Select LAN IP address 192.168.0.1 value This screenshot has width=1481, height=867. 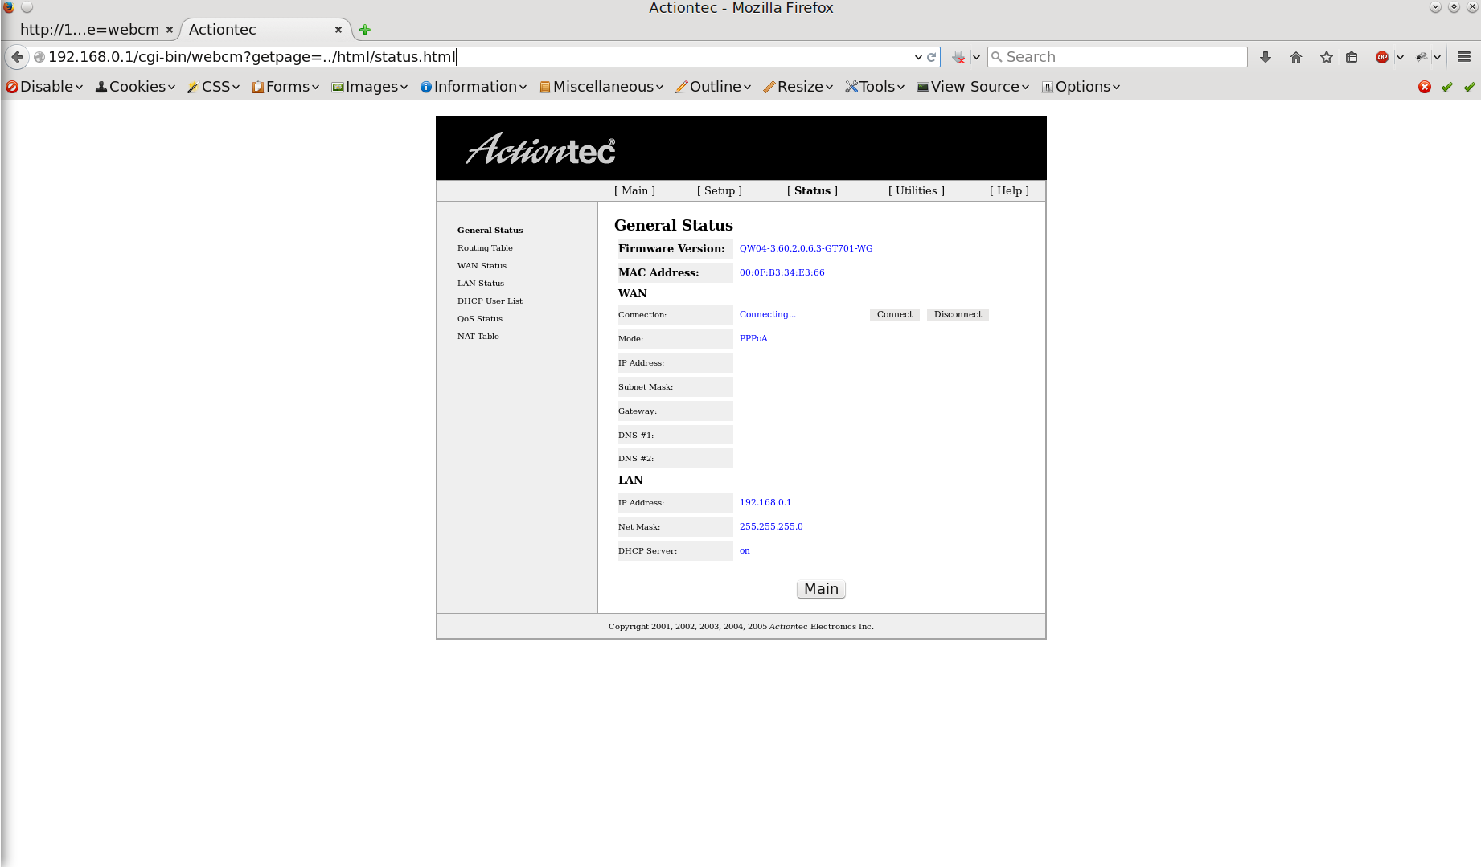point(765,502)
